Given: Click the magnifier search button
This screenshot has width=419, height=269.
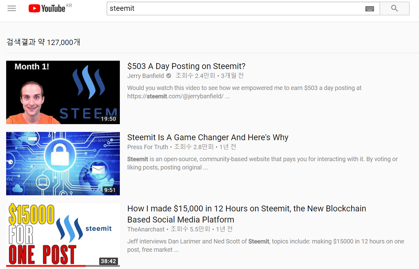Looking at the screenshot, I should (395, 9).
